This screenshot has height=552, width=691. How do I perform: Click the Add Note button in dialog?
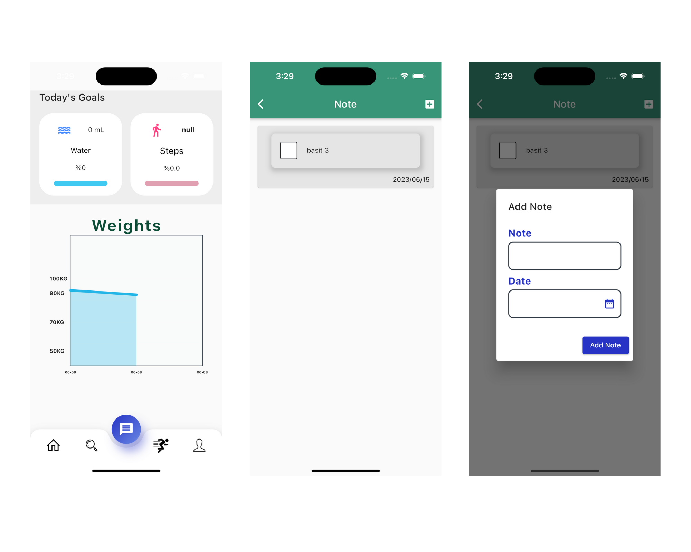[x=605, y=345]
